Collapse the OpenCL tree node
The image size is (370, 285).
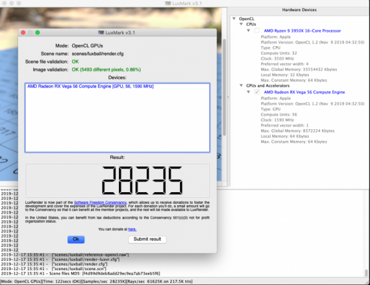(234, 18)
